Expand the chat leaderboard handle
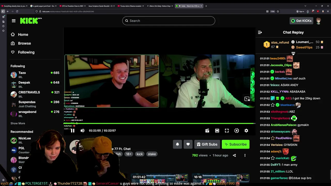 coord(293,53)
